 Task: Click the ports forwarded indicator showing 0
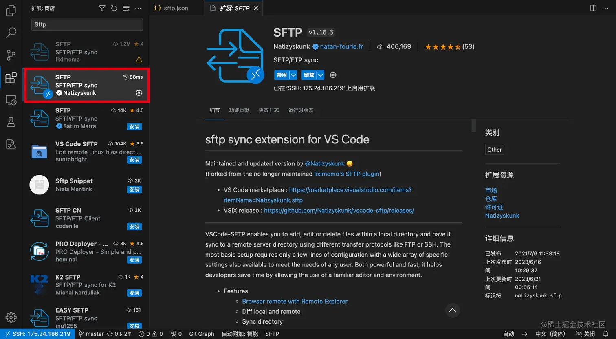176,334
